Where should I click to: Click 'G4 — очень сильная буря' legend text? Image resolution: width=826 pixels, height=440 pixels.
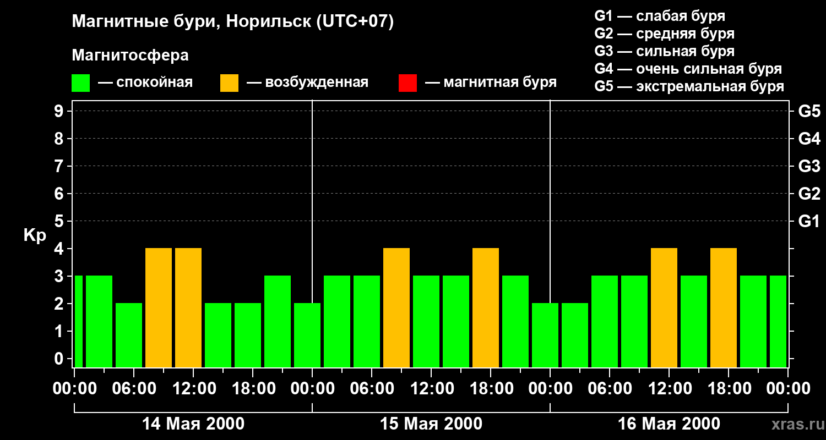coord(688,69)
